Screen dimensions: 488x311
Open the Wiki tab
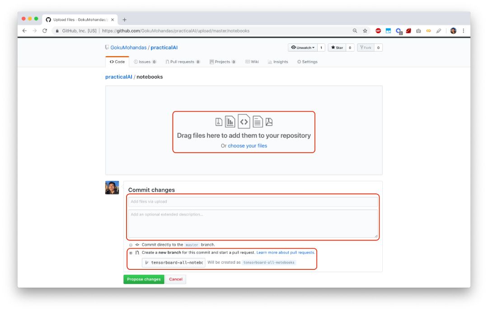pos(252,61)
